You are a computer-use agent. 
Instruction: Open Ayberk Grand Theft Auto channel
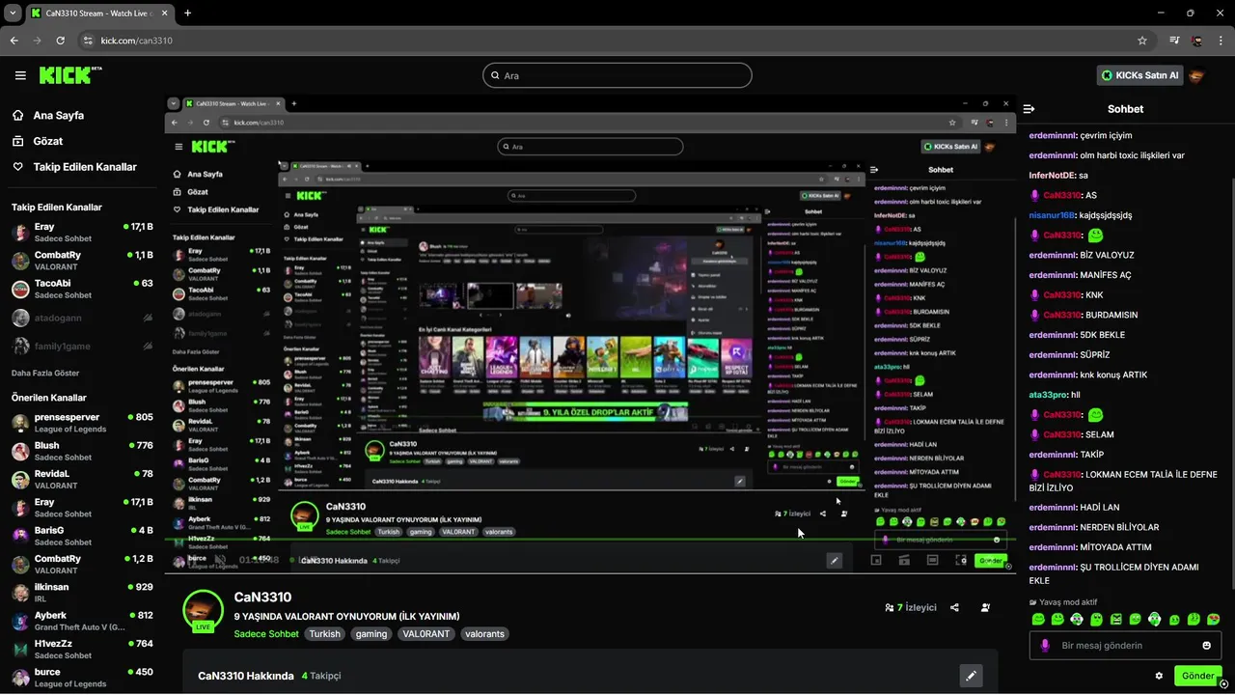82,621
